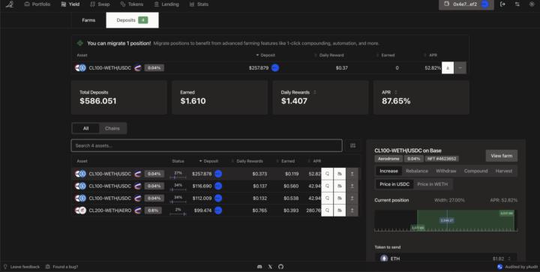The height and width of the screenshot is (272, 540).
Task: Sort deposits table by Daily Rewards column
Action: tap(247, 161)
